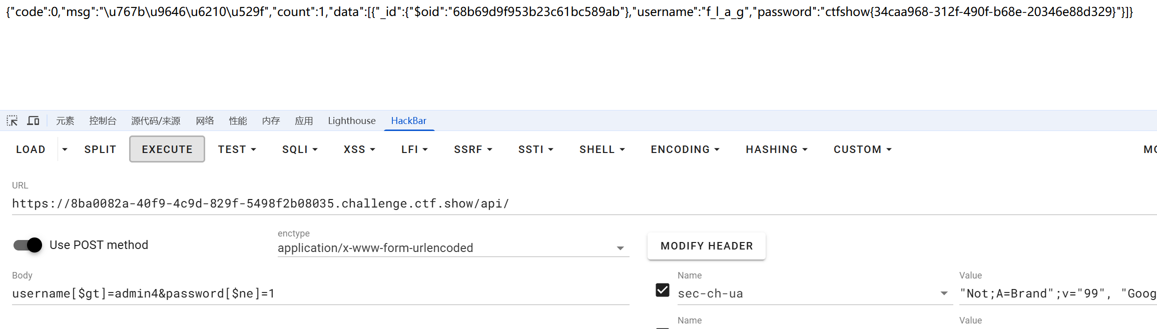1157x329 pixels.
Task: Click the EXECUTE button
Action: (167, 149)
